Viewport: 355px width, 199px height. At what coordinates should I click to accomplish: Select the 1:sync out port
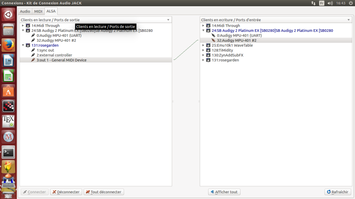click(x=45, y=50)
